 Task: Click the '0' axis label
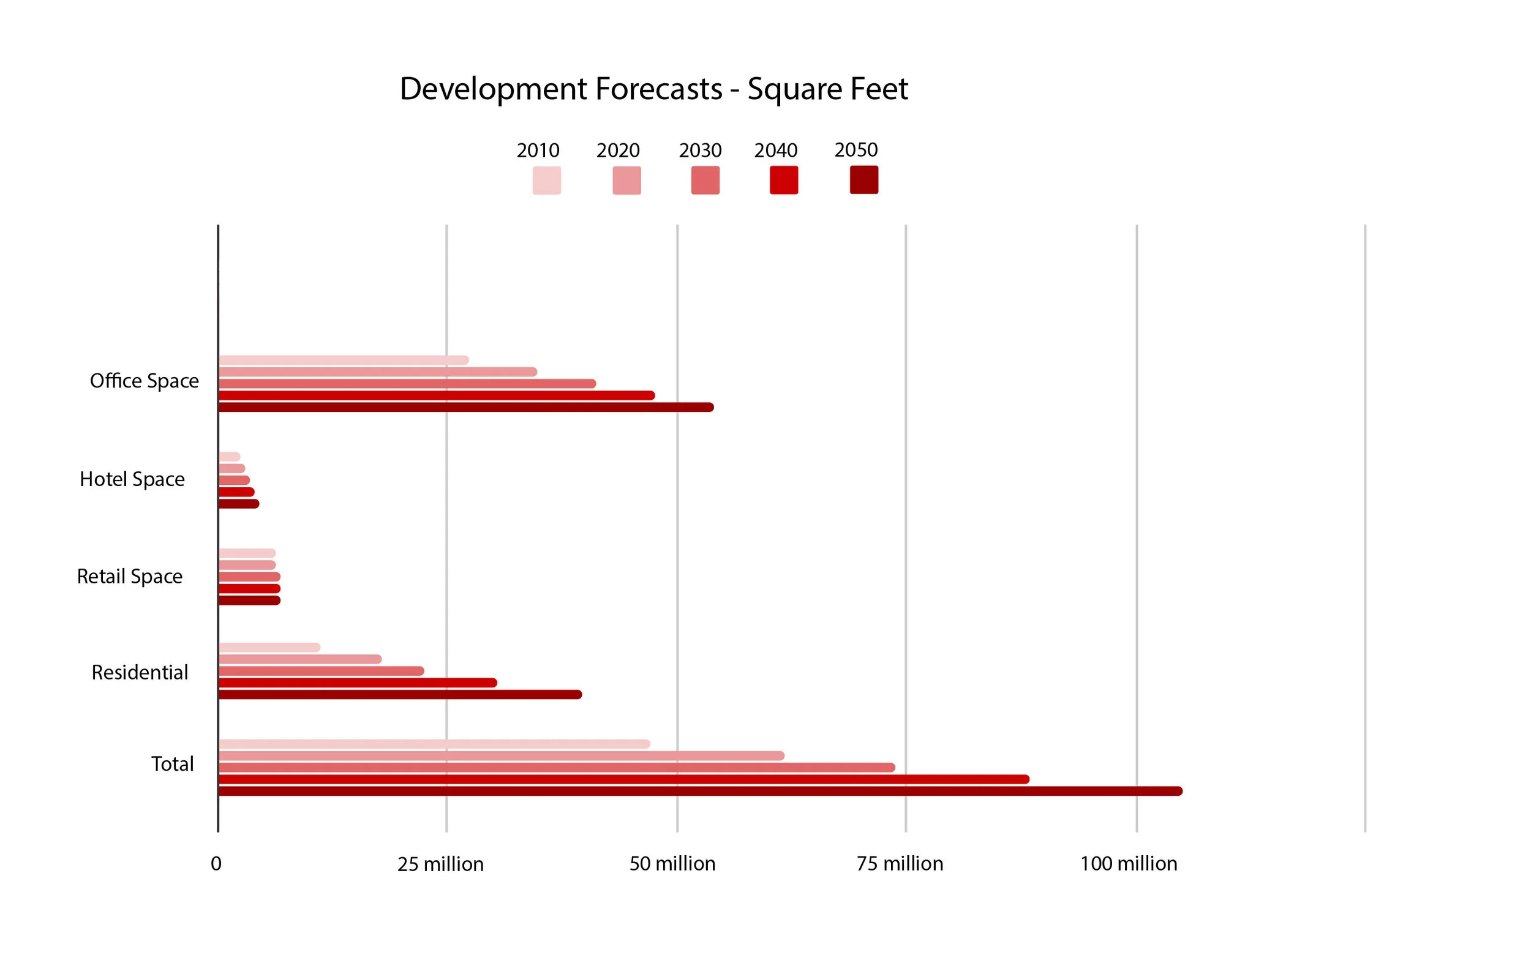(216, 864)
